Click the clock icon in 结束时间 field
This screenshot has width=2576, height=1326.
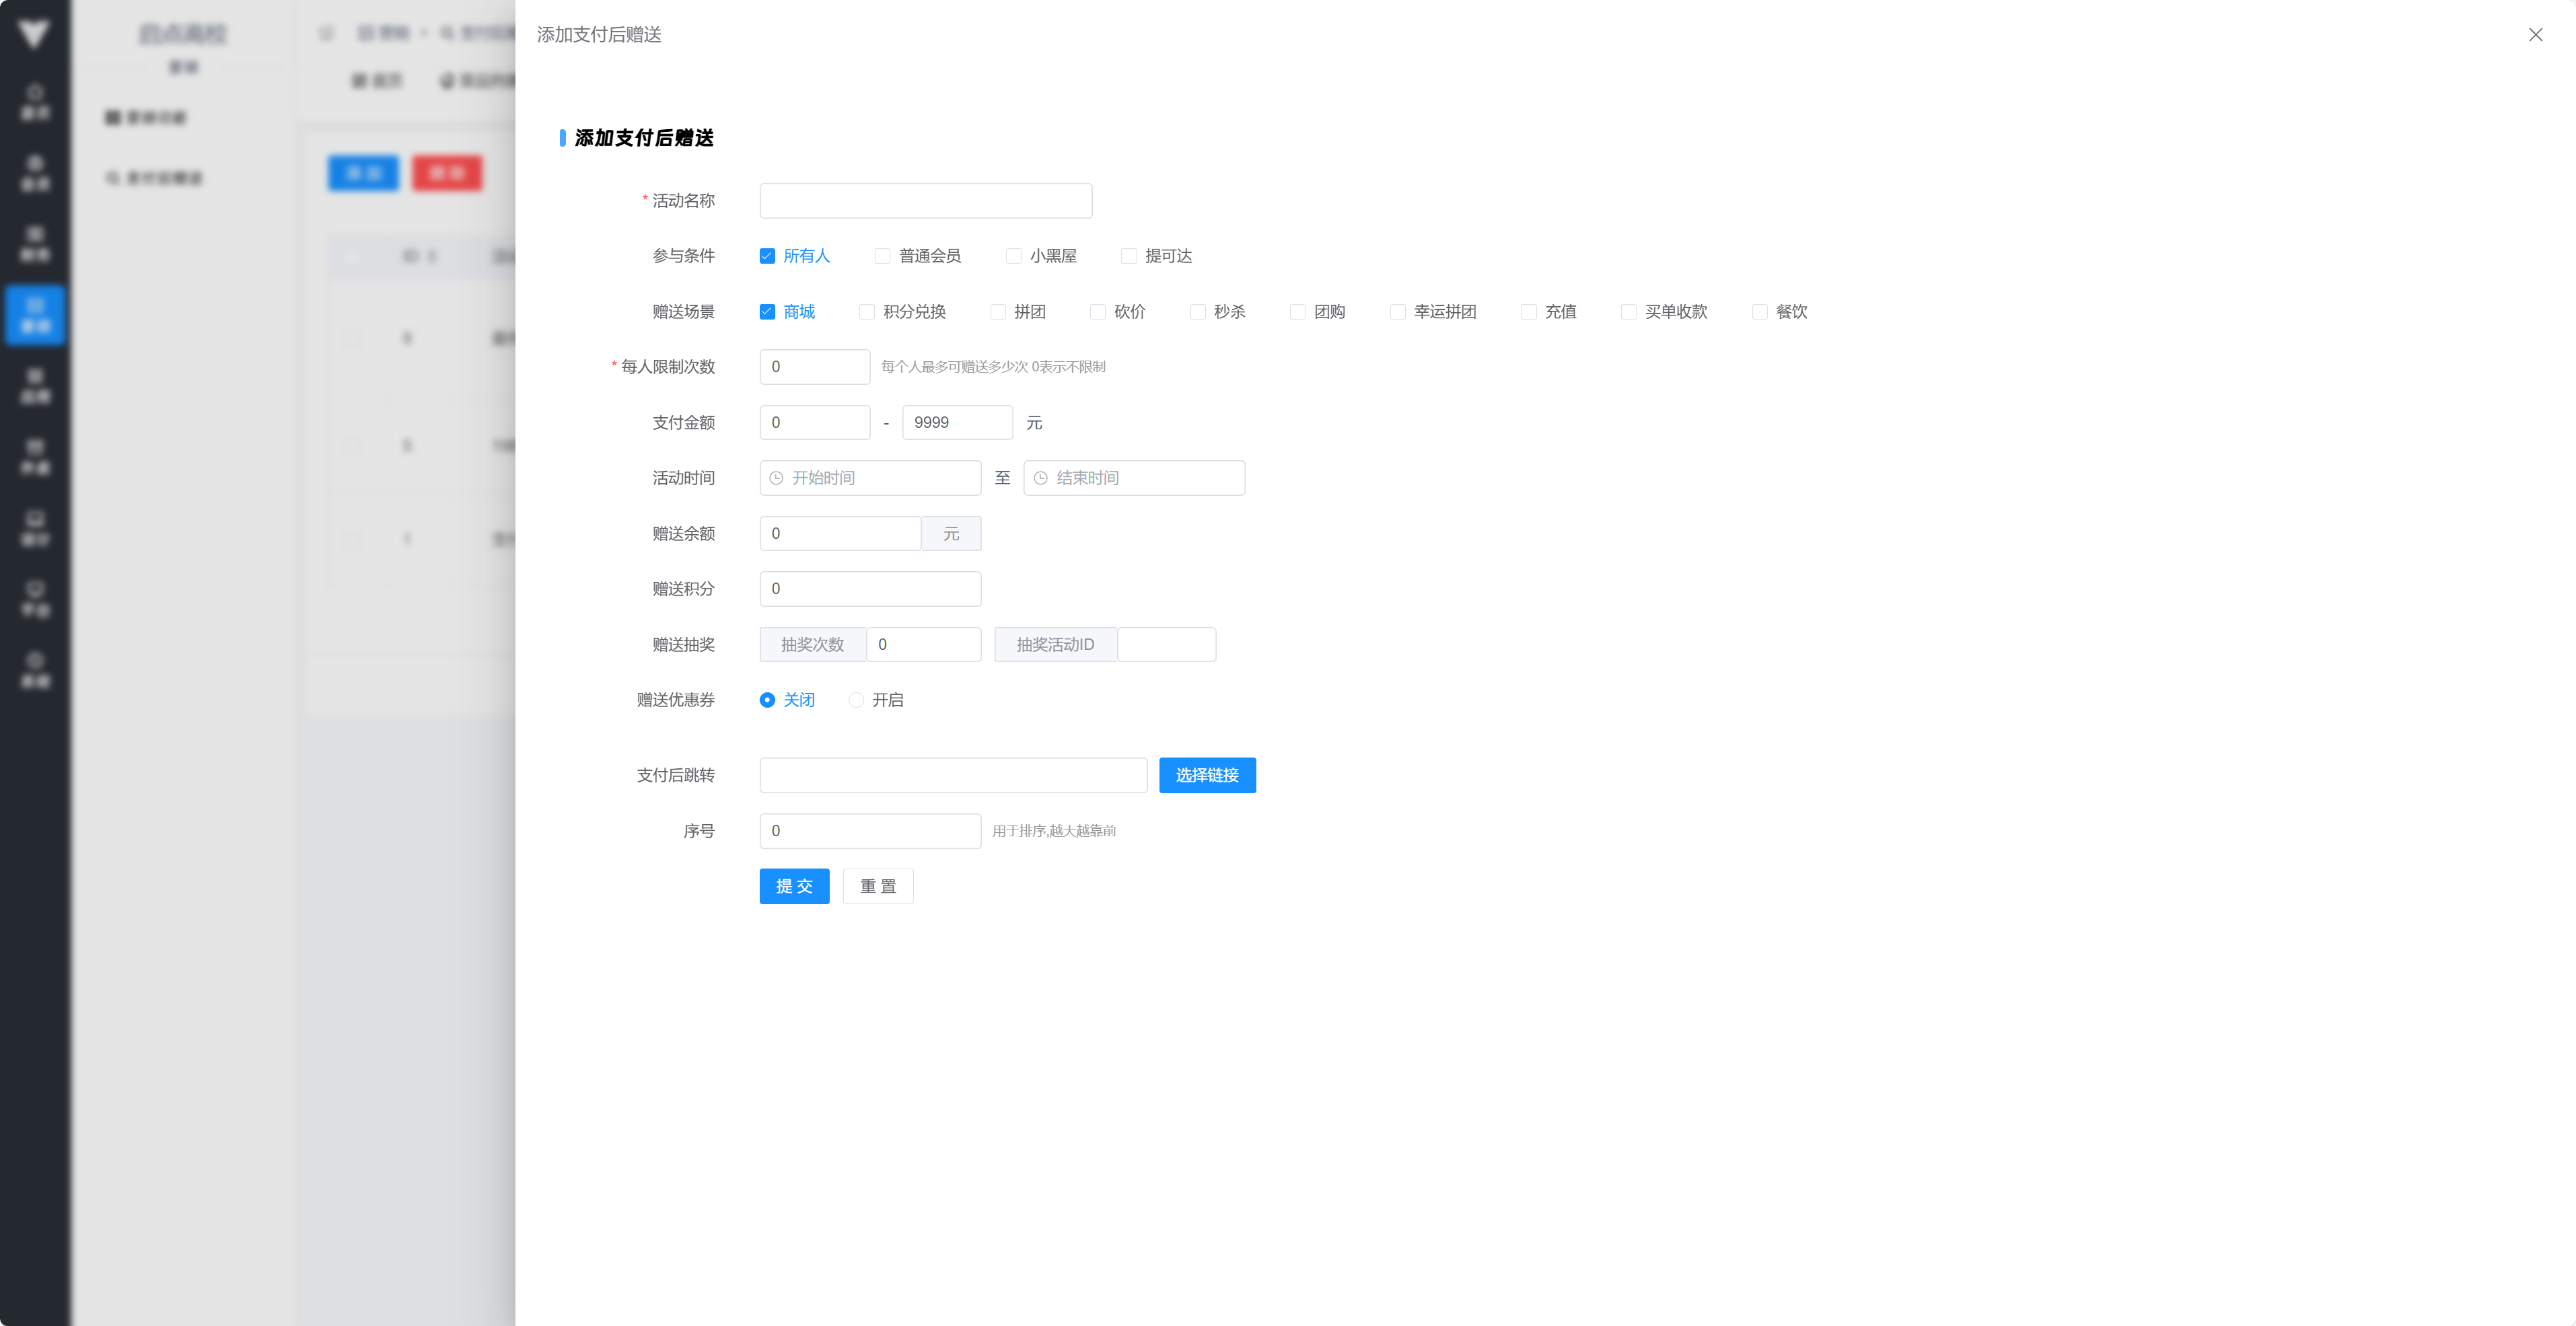[x=1040, y=478]
